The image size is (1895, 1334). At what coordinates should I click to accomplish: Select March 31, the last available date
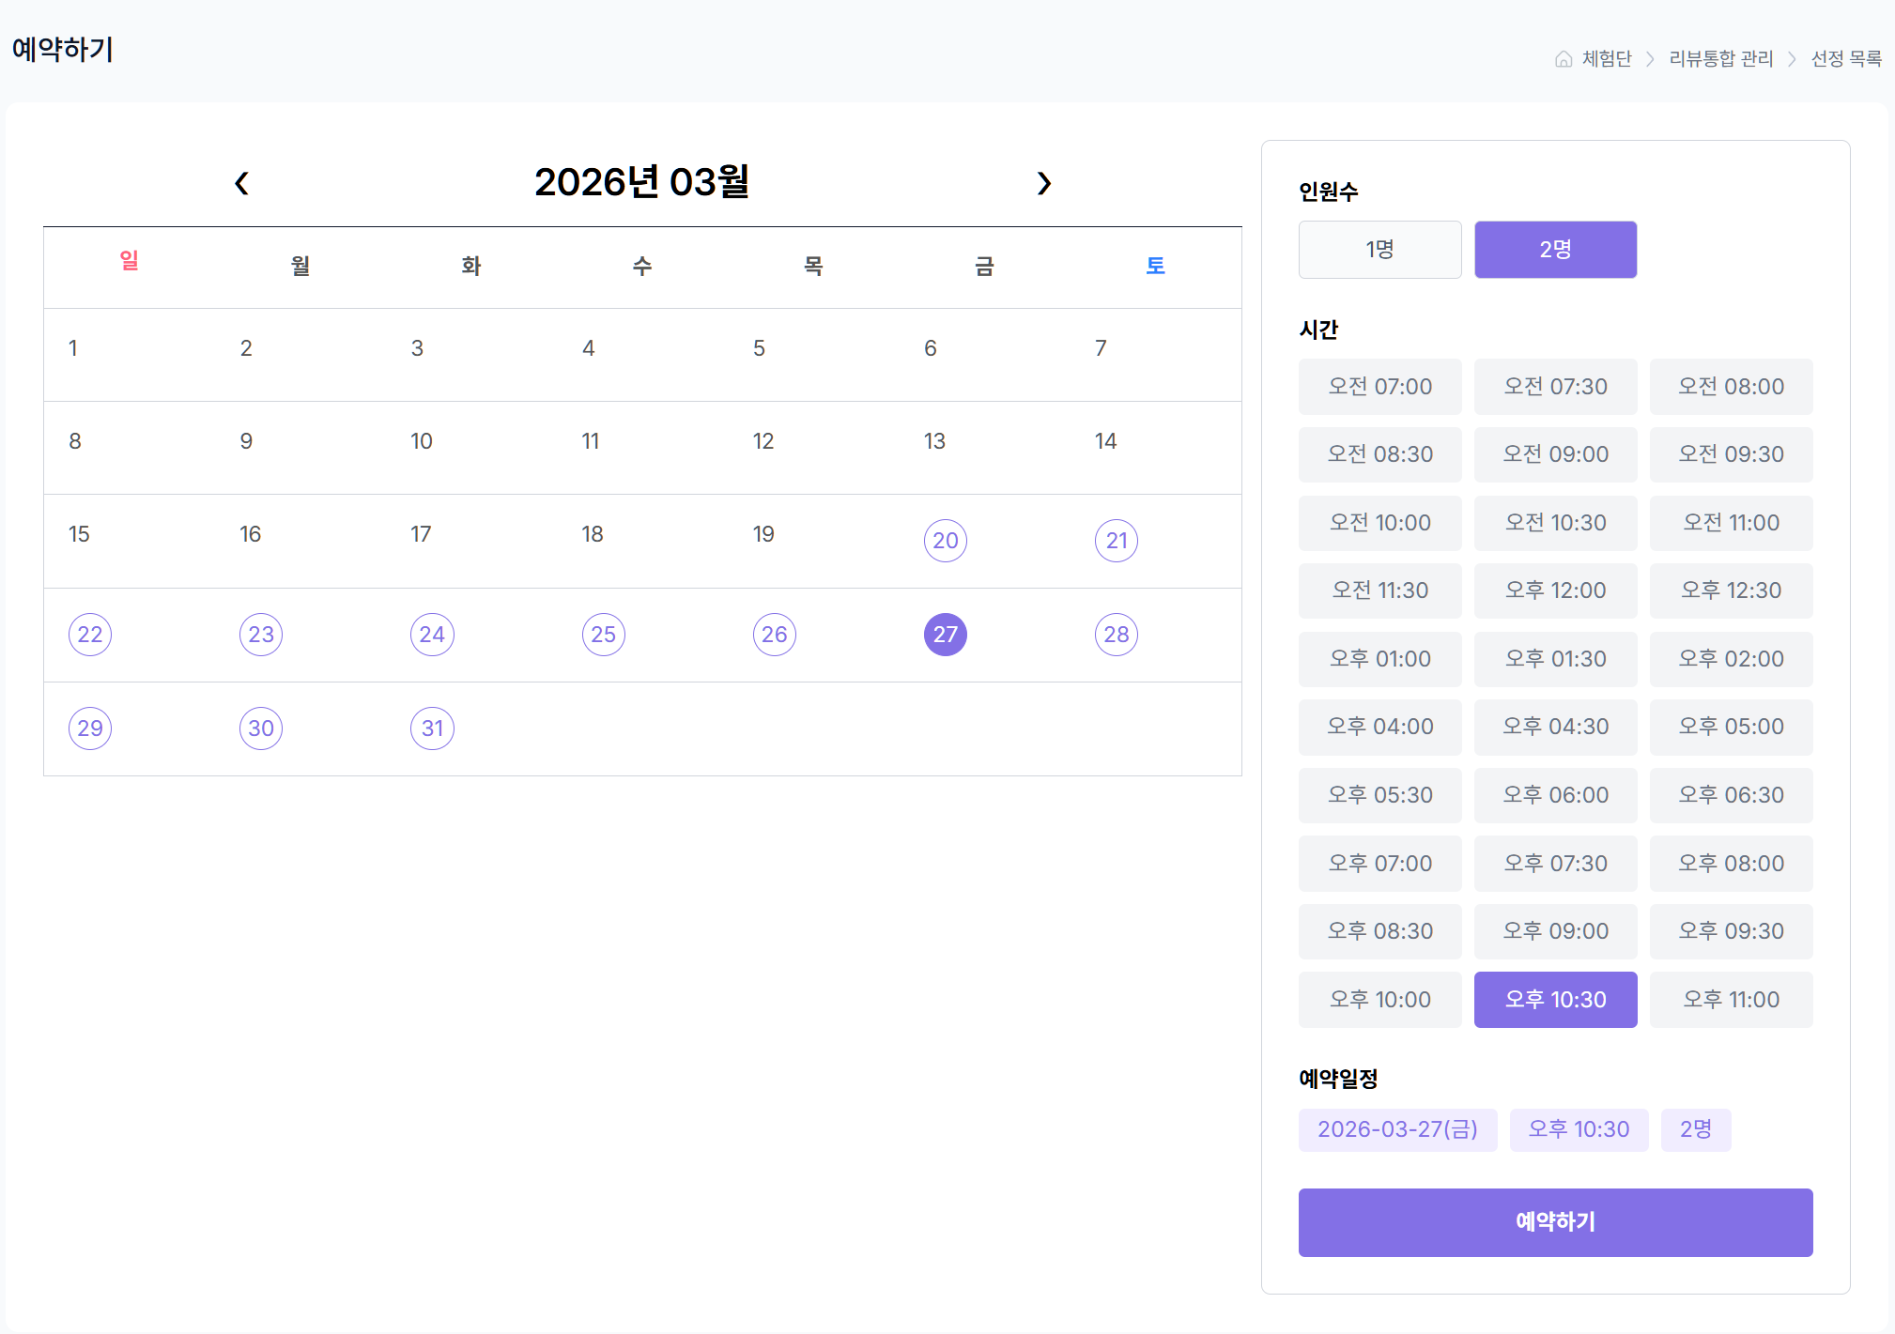point(432,728)
